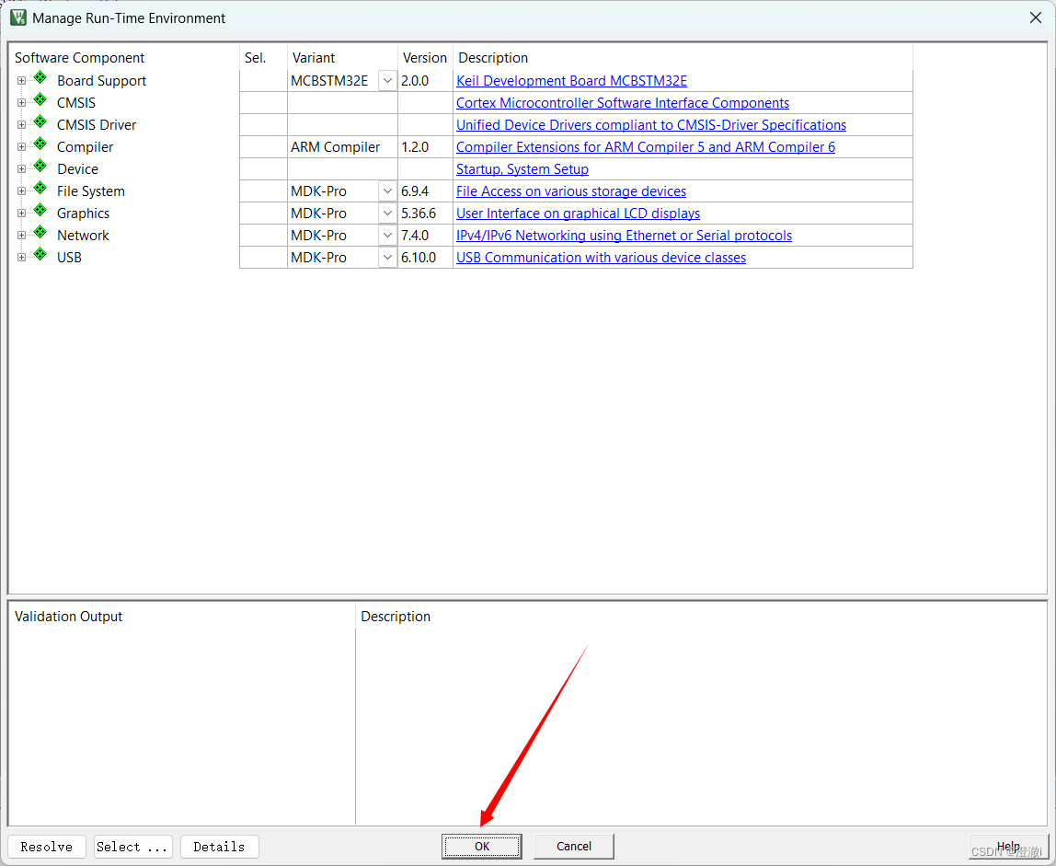Select the Board Support row label
Screen dimensions: 1056x866
(102, 81)
